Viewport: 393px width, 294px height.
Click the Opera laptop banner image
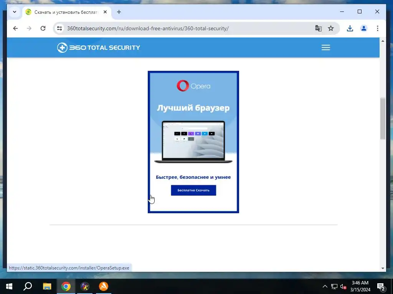click(193, 142)
